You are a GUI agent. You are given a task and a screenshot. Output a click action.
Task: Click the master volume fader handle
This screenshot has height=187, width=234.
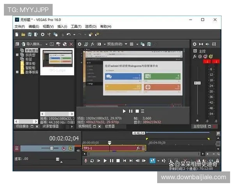tap(197, 83)
